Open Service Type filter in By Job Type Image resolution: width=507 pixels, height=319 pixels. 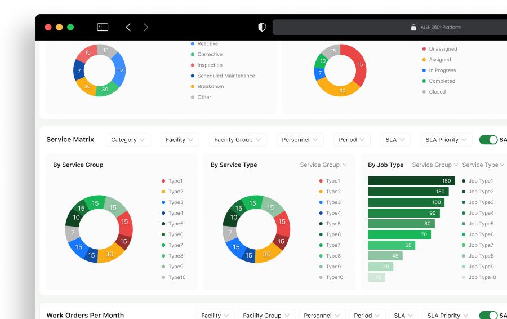click(483, 165)
